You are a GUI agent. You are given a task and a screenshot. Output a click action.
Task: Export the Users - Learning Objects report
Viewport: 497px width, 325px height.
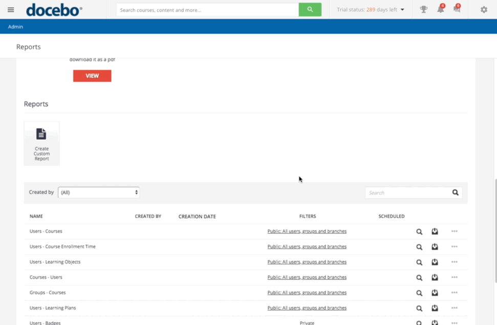coord(435,263)
